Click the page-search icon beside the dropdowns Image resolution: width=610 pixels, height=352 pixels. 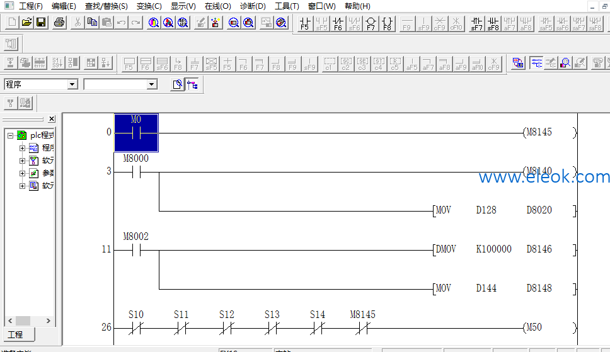click(178, 84)
